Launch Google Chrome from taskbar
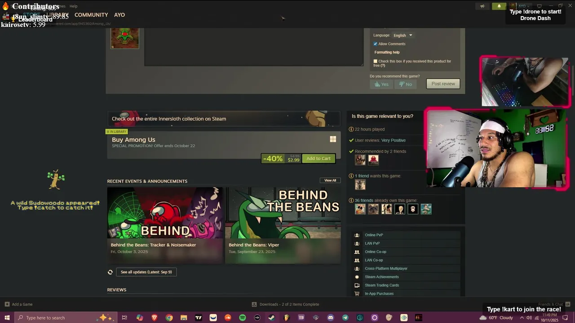Image resolution: width=575 pixels, height=323 pixels. click(169, 318)
